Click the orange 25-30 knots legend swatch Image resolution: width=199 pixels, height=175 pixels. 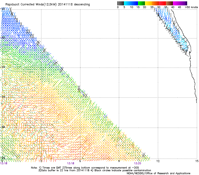coord(155,3)
